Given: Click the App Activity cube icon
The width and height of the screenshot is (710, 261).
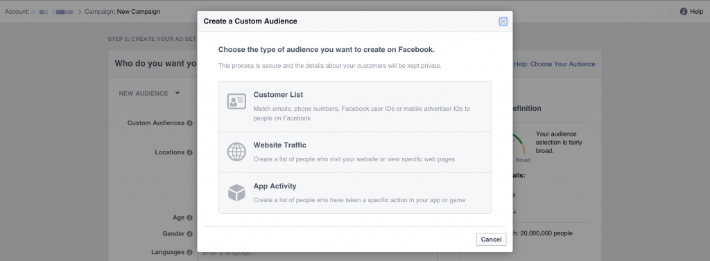Looking at the screenshot, I should [x=236, y=192].
